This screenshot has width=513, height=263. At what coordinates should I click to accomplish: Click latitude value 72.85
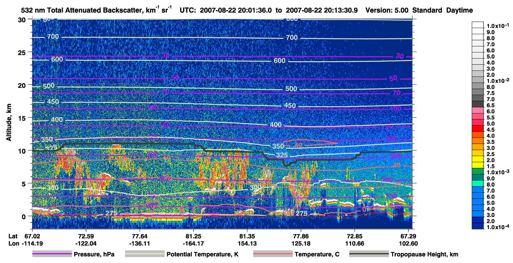(354, 236)
